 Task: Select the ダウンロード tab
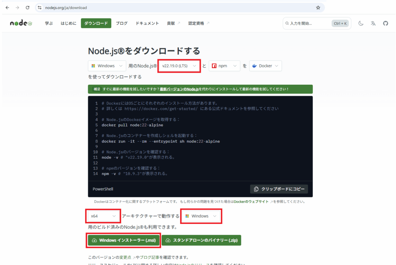coord(96,23)
